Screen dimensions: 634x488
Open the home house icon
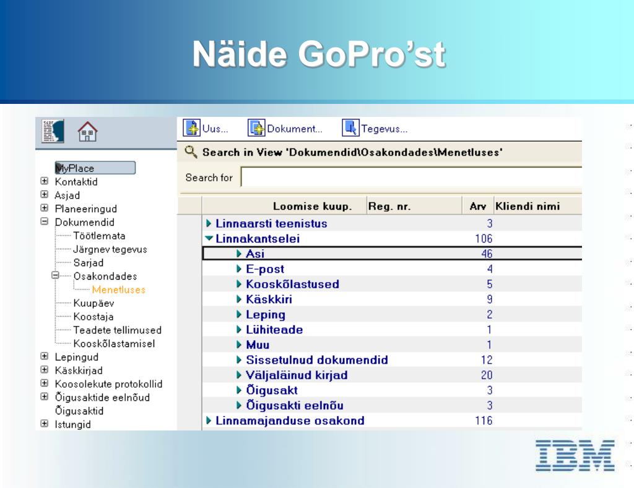(87, 132)
